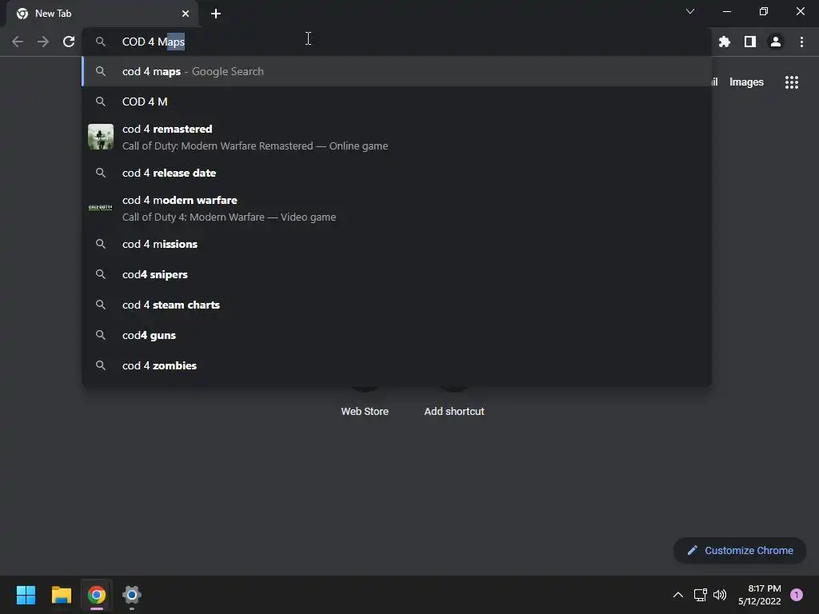Choose suggestion cod4 snipers

(x=397, y=274)
